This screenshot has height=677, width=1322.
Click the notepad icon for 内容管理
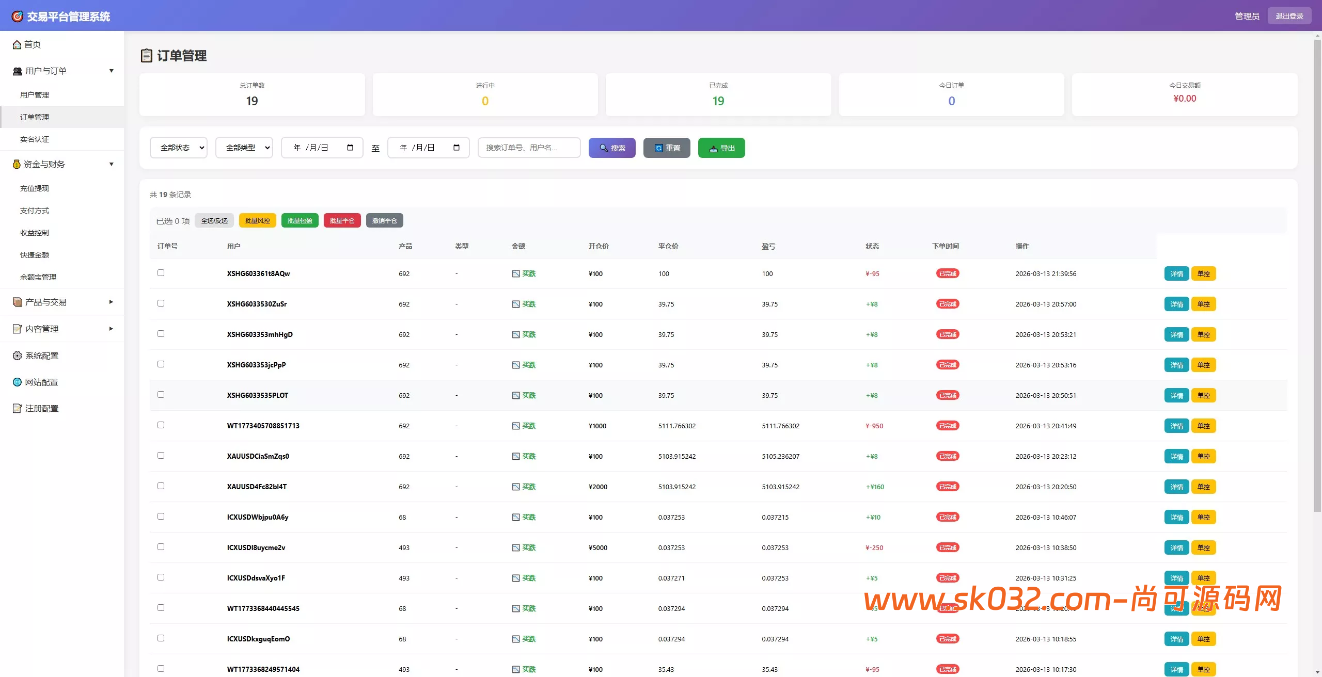[x=17, y=329]
